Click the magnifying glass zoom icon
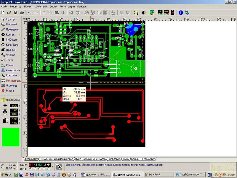The image size is (237, 178). pos(136,13)
